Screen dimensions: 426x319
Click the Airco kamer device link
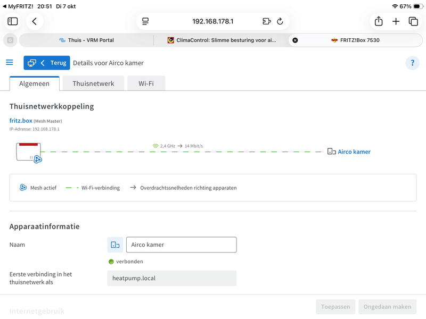point(354,152)
